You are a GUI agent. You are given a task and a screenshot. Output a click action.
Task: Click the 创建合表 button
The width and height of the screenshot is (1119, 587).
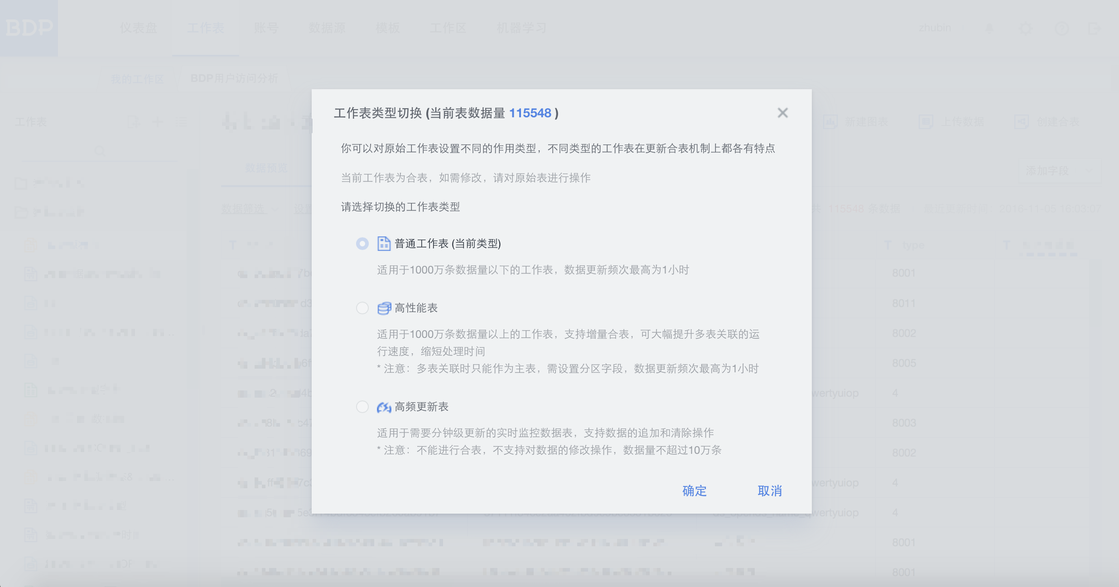[1047, 122]
